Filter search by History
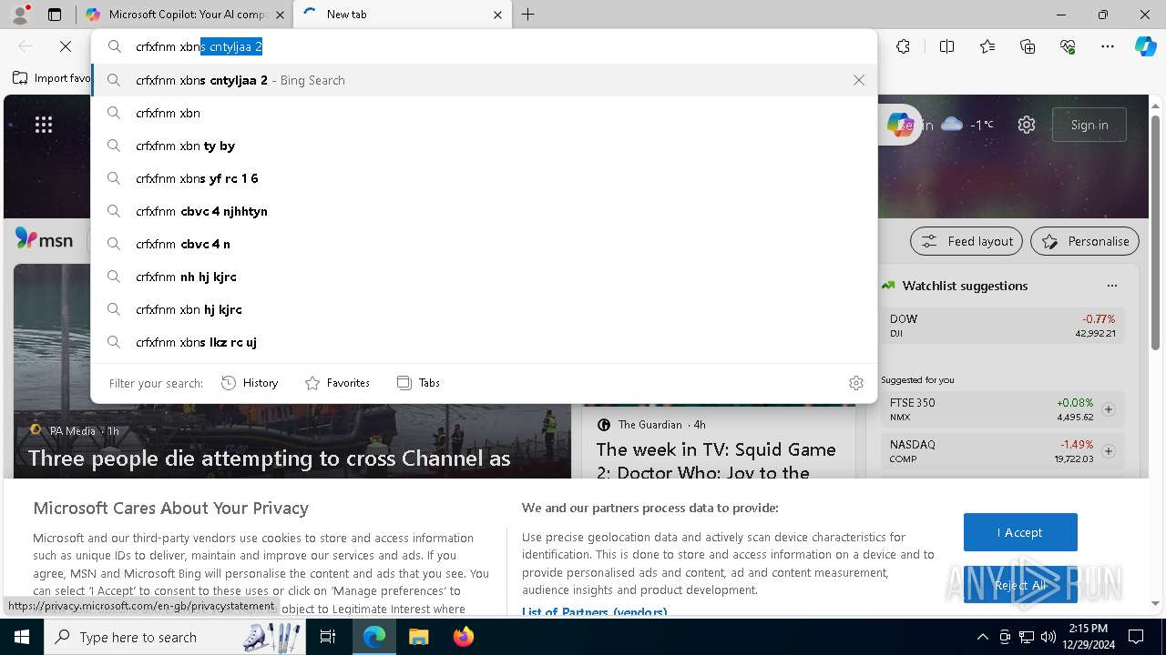This screenshot has height=655, width=1166. [x=250, y=383]
